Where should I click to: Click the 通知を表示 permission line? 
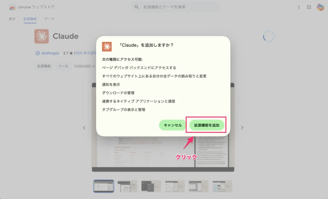111,84
